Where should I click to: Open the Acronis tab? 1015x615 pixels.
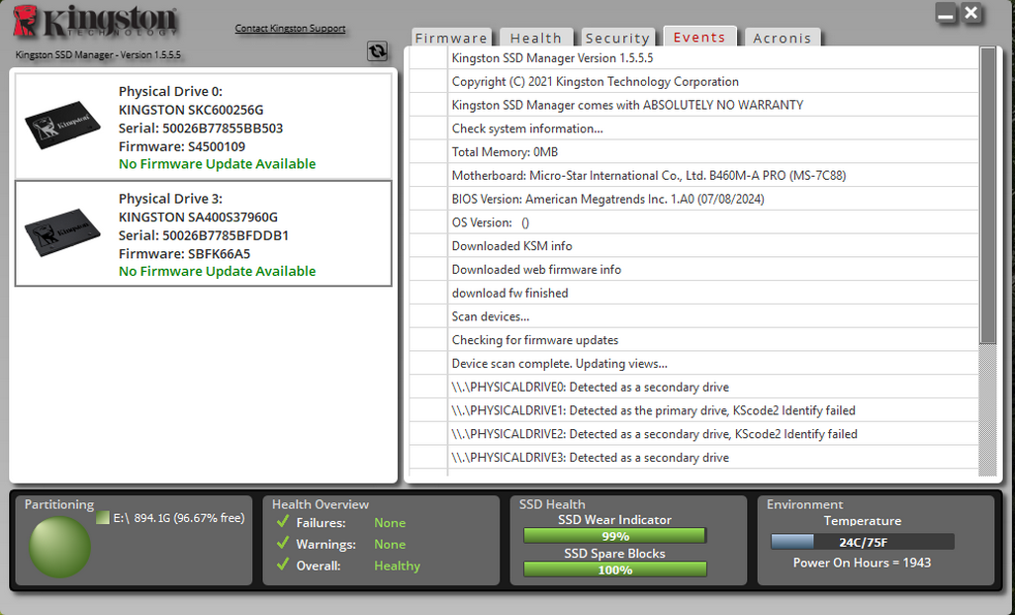point(782,38)
